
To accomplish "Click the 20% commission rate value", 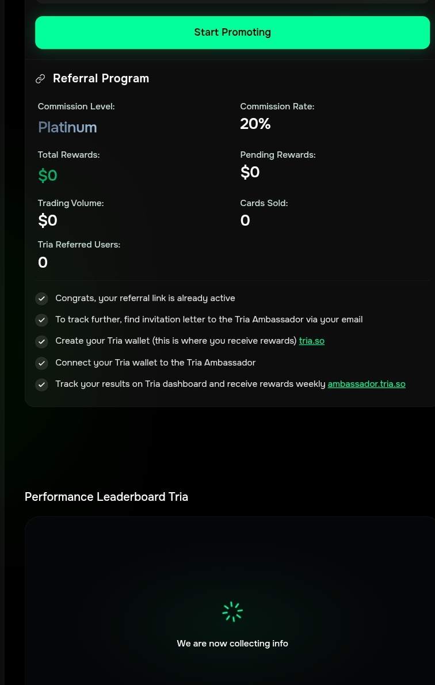I will tap(255, 124).
